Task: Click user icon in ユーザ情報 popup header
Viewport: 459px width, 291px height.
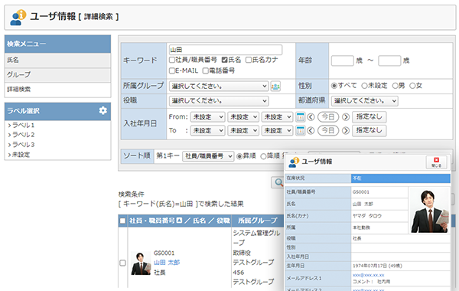Action: click(x=294, y=162)
